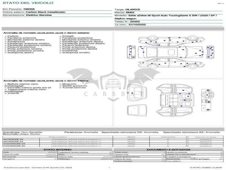
Task: Click the car end-view diagram right of the top view
Action: 210,52
